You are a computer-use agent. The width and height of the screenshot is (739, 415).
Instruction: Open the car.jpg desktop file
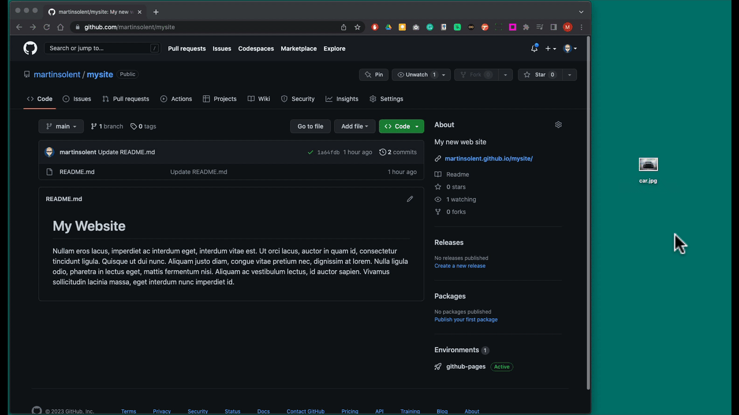coord(648,165)
